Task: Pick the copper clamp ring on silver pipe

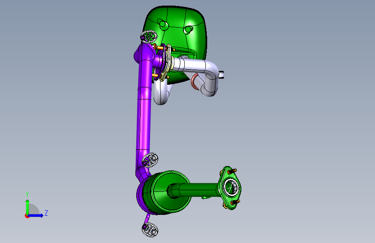Action: tap(195, 82)
